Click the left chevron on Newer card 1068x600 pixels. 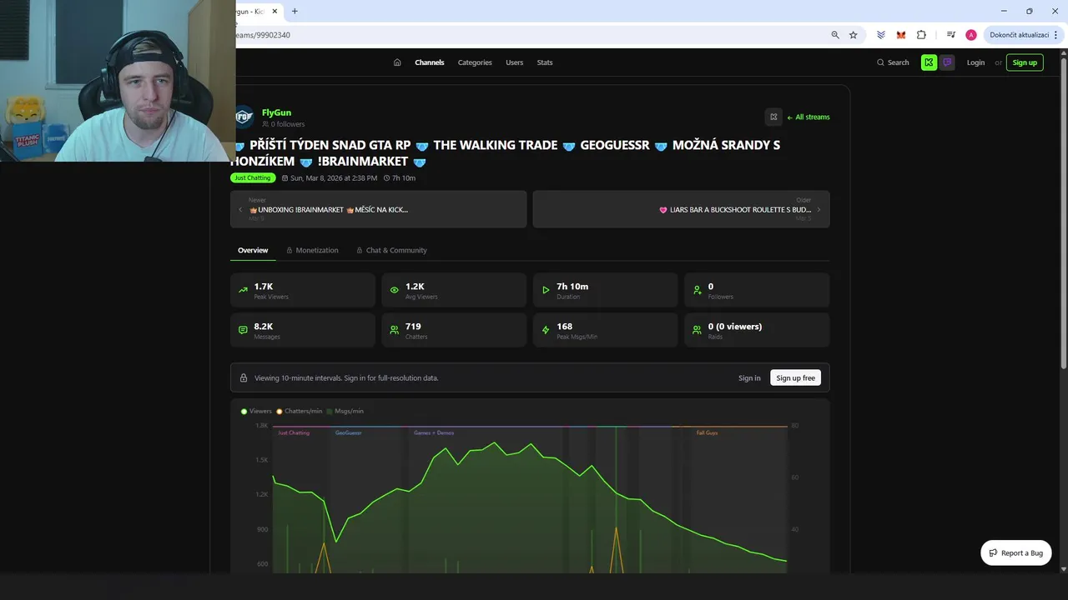coord(240,210)
